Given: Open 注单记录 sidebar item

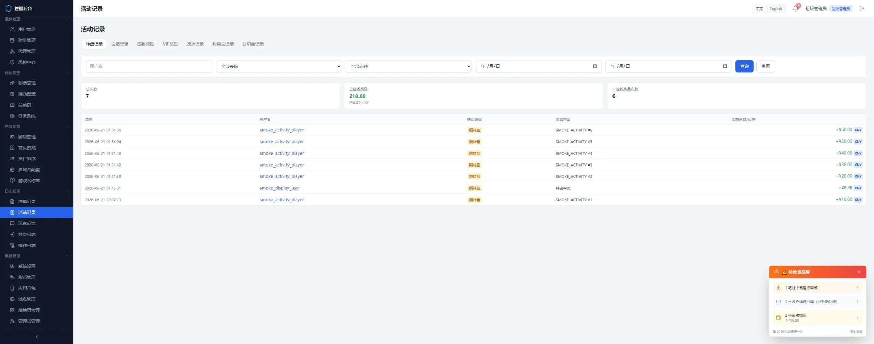Looking at the screenshot, I should pyautogui.click(x=37, y=201).
